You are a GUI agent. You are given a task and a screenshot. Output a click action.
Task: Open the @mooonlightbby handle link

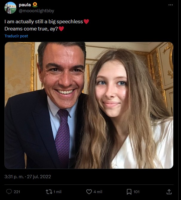click(x=36, y=11)
